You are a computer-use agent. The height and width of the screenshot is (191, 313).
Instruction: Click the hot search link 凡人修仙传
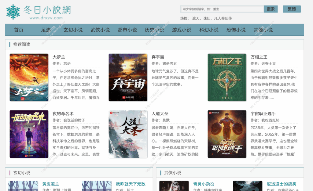coord(223,18)
